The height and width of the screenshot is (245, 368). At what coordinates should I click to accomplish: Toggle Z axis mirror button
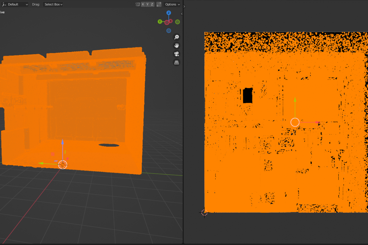click(152, 4)
